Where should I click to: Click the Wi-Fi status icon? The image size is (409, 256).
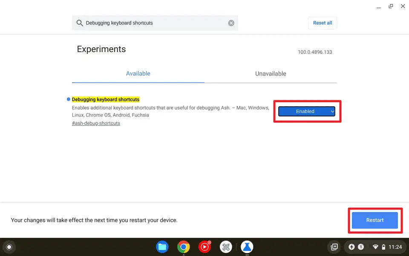(375, 247)
